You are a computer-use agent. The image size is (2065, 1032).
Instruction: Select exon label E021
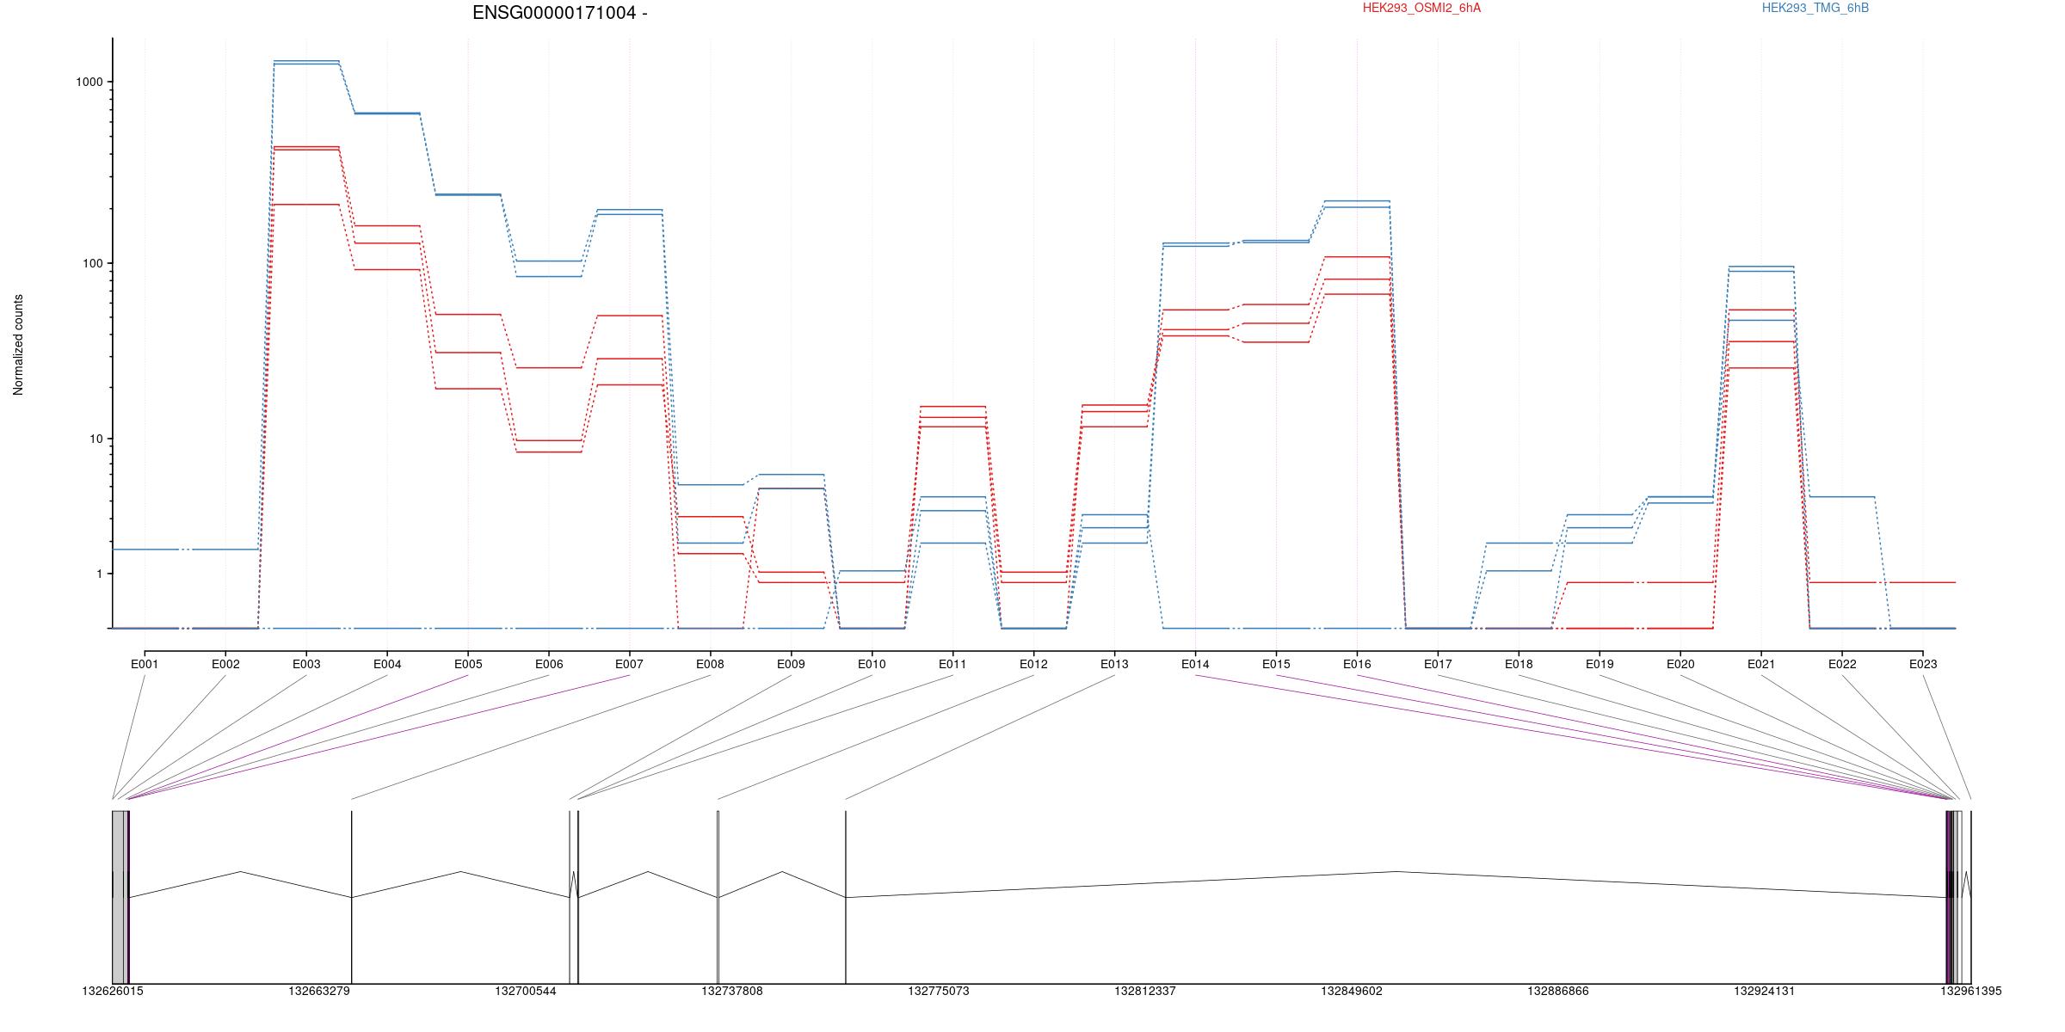point(1761,664)
